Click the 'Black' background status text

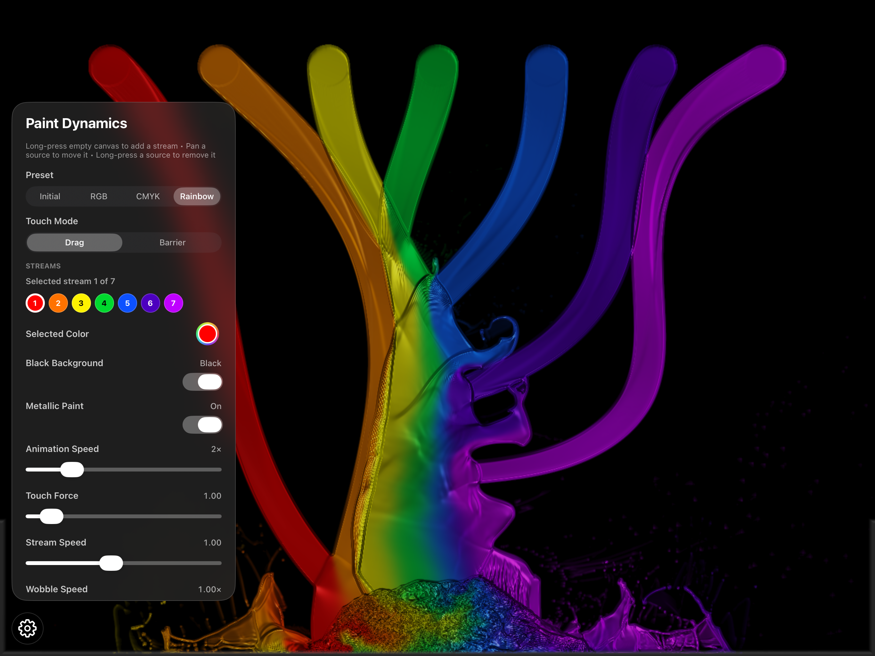click(210, 363)
